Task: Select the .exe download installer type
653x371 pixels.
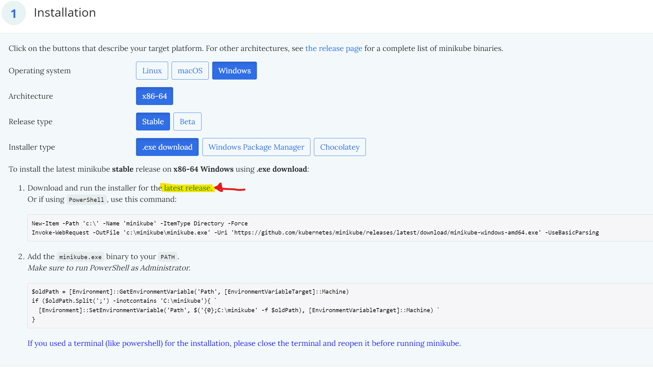Action: pos(167,147)
